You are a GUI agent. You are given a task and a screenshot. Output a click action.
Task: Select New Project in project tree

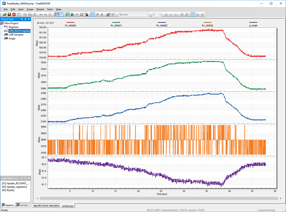pos(11,23)
